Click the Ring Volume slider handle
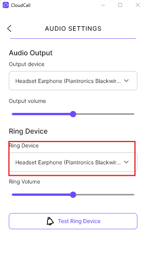 coord(73,195)
